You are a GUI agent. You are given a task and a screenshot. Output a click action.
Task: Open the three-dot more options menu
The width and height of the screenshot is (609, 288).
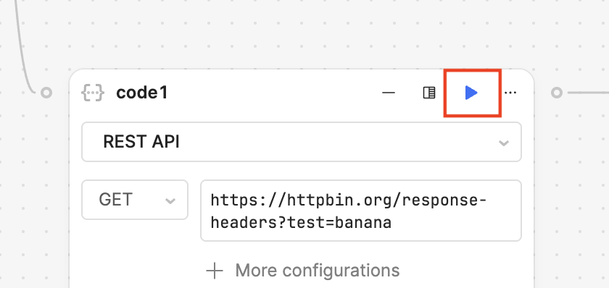[x=510, y=93]
